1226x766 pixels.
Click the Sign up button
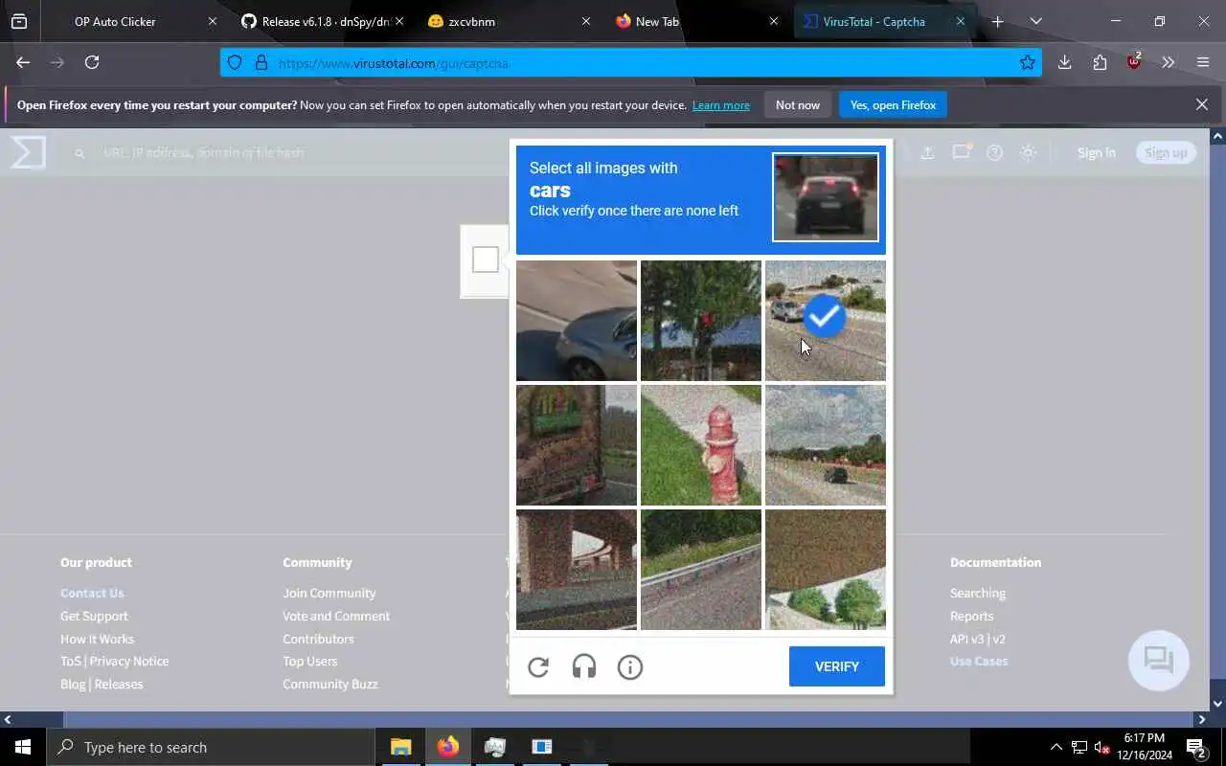[x=1166, y=152]
